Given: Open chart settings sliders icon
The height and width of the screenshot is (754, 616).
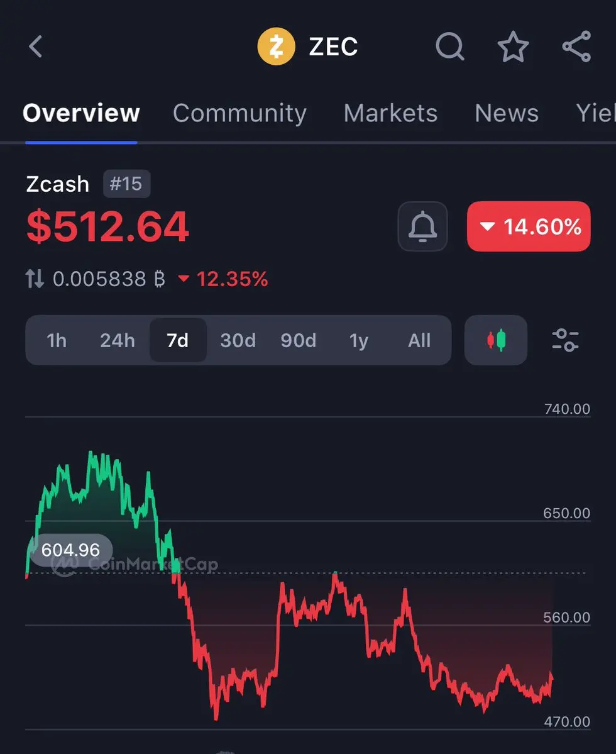Looking at the screenshot, I should 566,340.
